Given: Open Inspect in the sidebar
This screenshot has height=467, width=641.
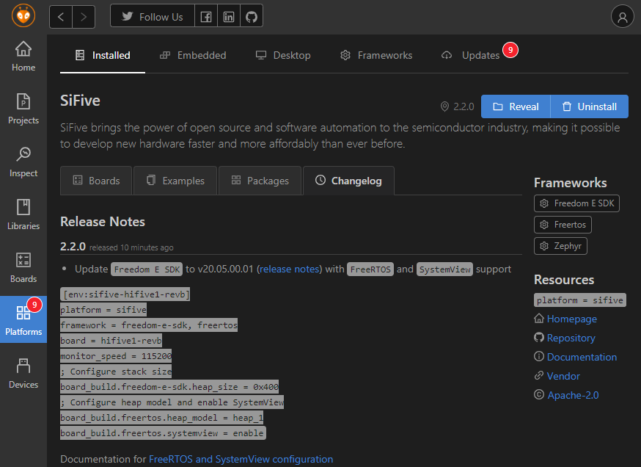Looking at the screenshot, I should (x=23, y=162).
